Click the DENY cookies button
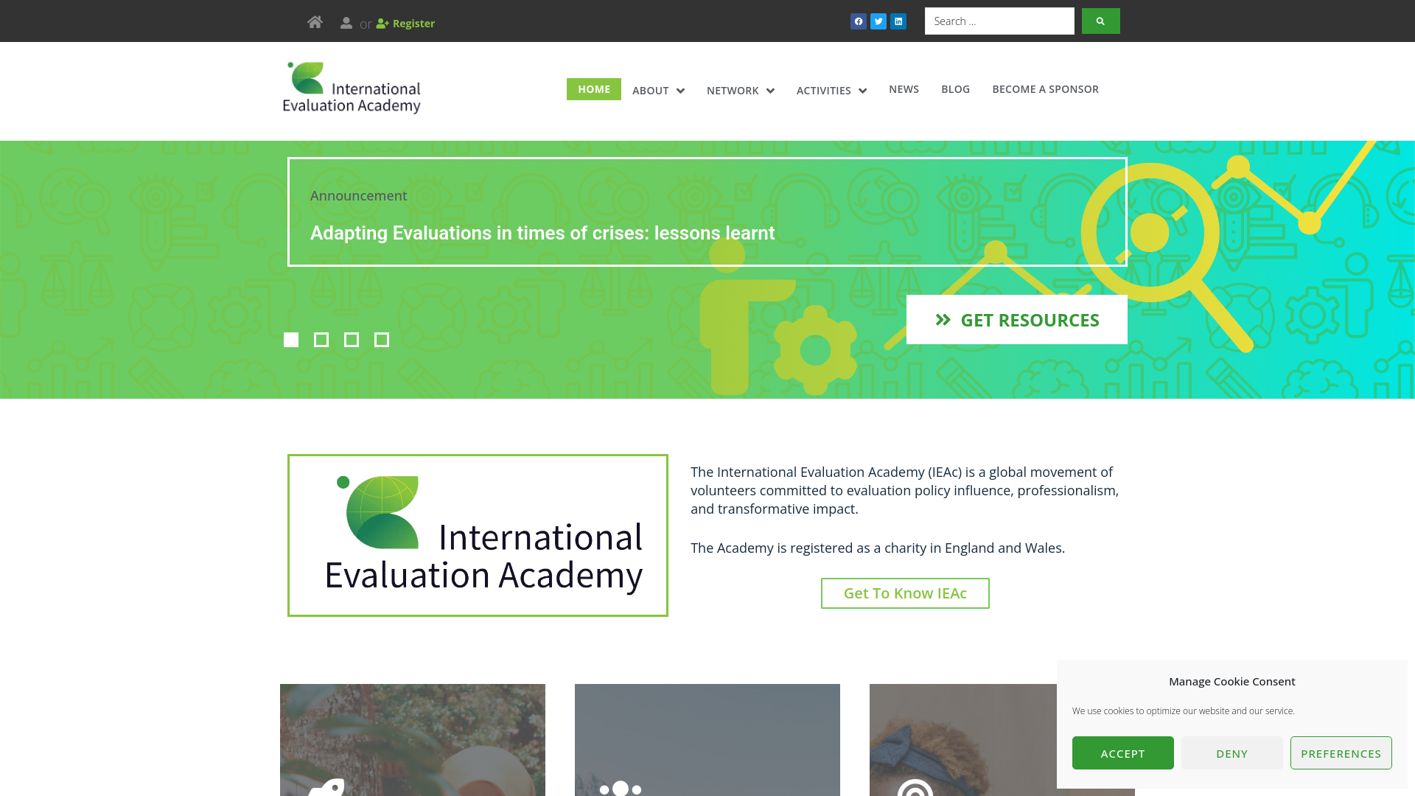 1231,753
